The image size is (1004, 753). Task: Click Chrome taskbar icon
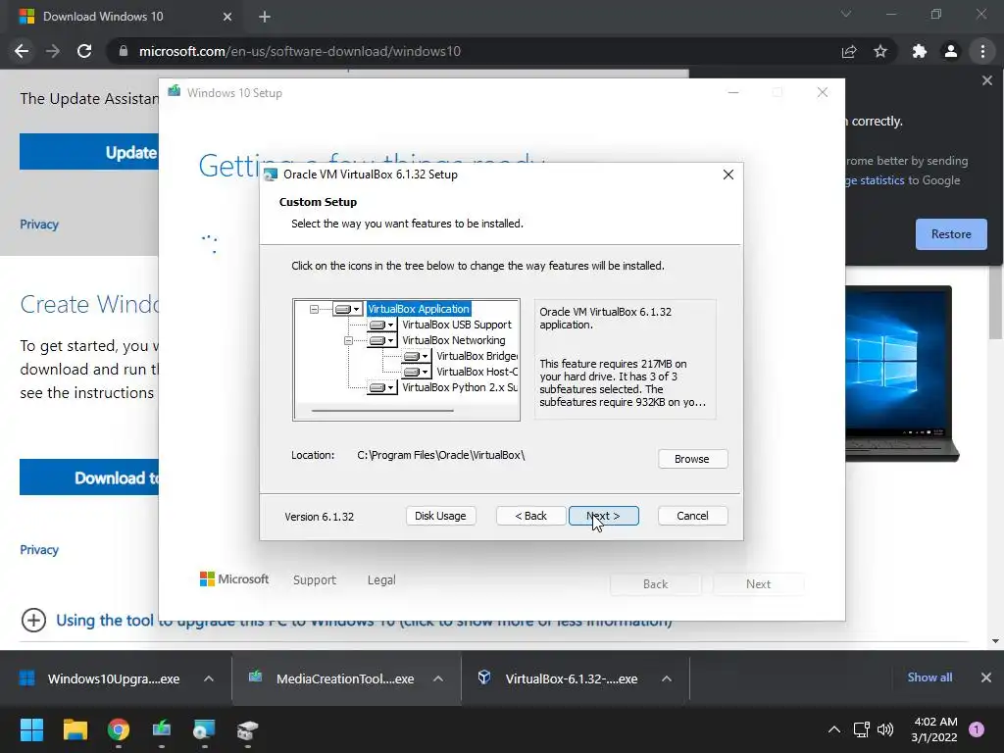[119, 729]
